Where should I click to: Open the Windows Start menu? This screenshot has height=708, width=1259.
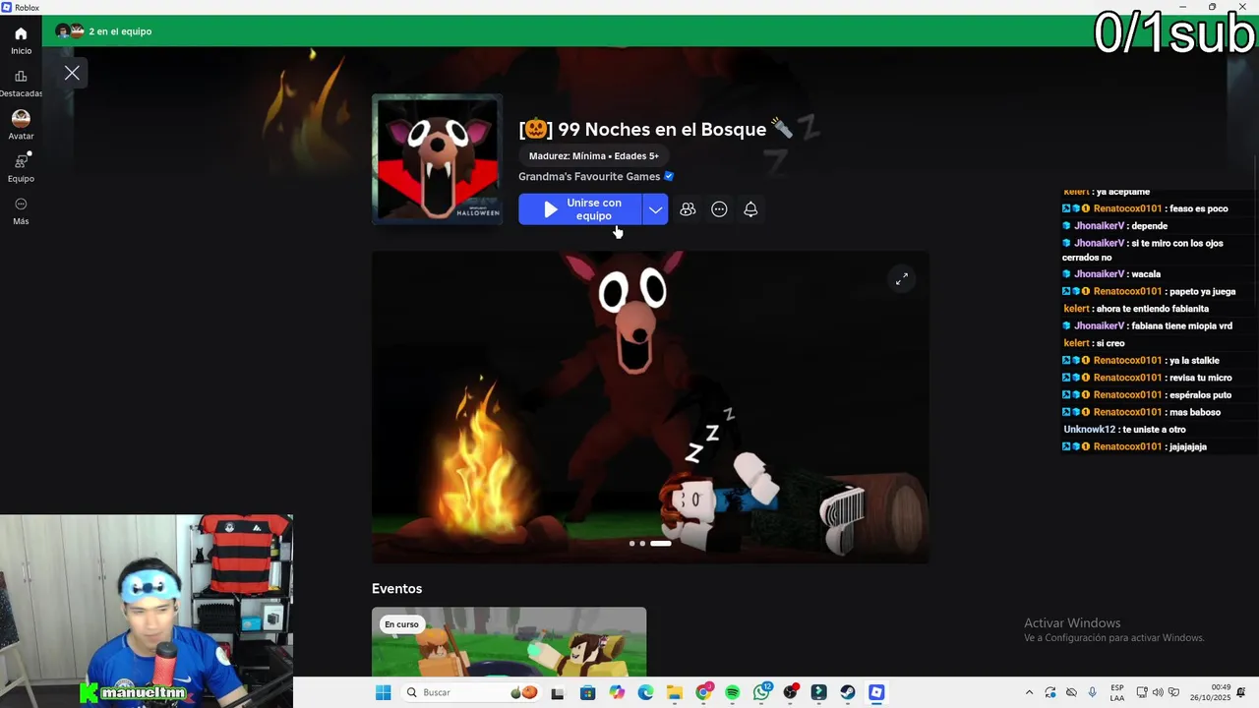(383, 692)
